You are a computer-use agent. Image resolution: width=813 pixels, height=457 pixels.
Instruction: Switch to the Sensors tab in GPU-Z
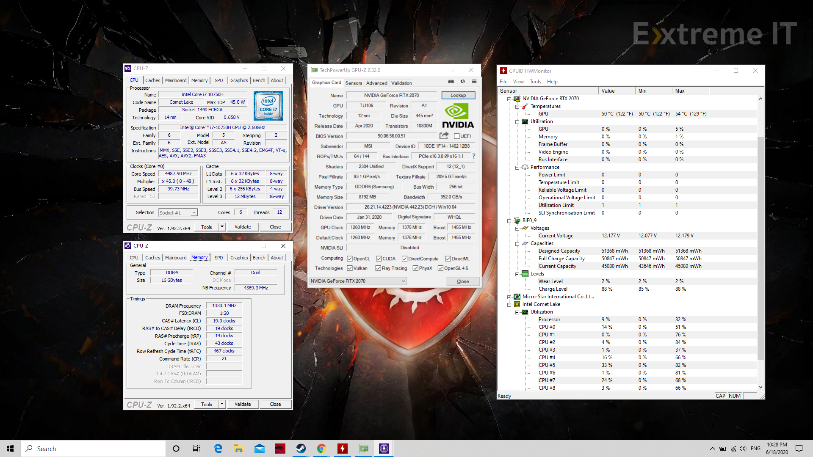point(354,83)
